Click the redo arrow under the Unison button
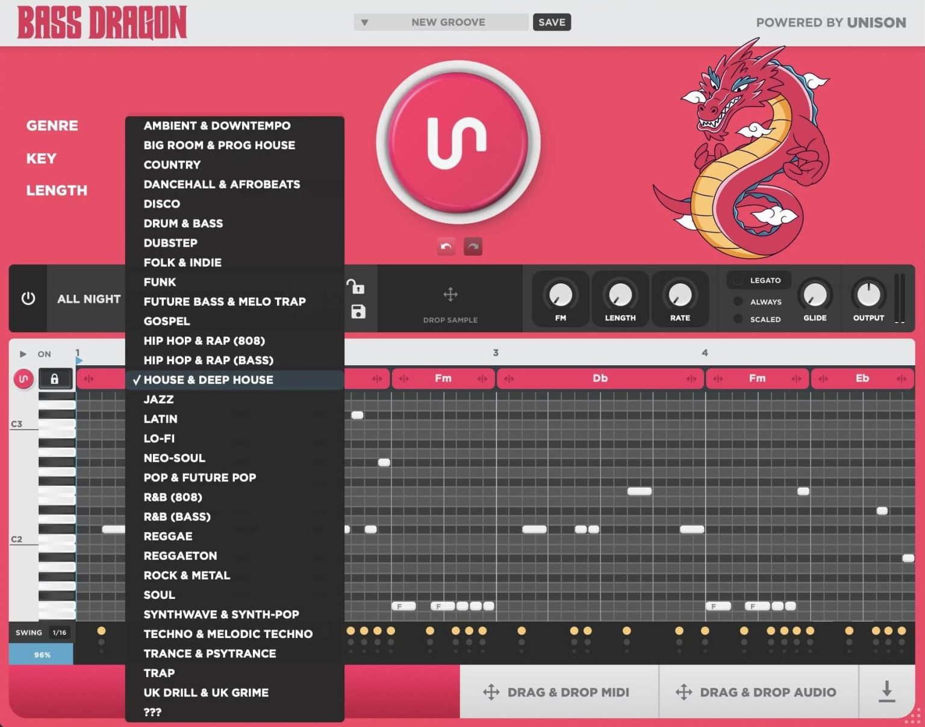 pos(473,246)
